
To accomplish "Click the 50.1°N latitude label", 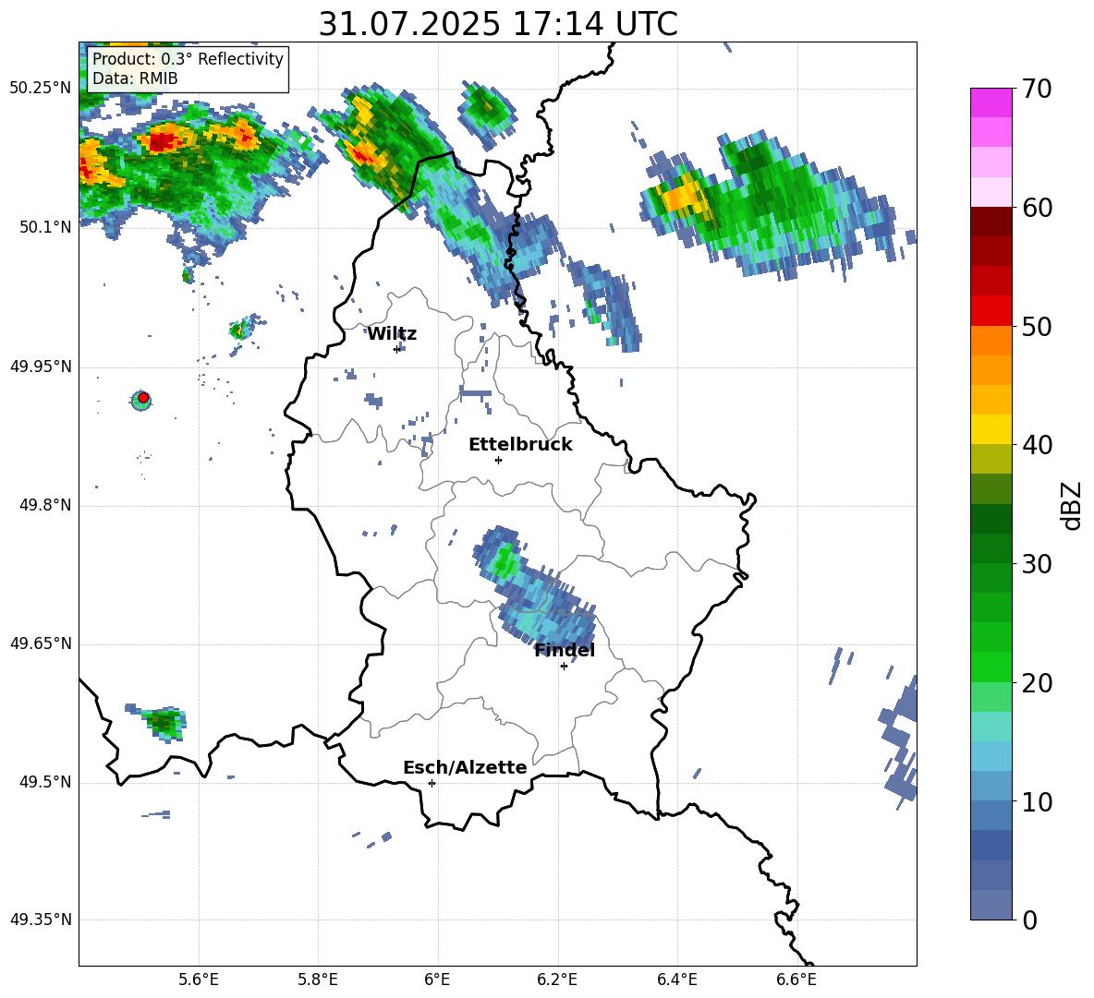I will [x=45, y=227].
